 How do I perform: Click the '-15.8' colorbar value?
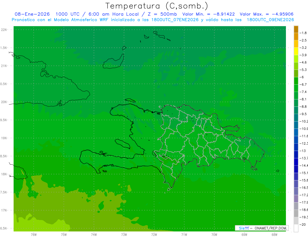click(304, 180)
